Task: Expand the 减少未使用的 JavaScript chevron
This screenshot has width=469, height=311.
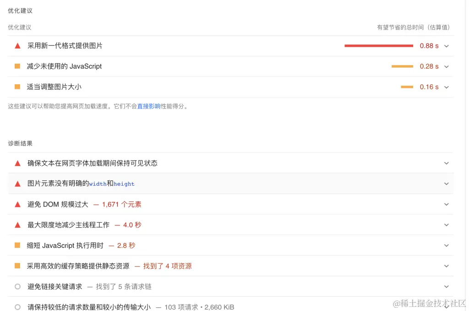Action: [447, 67]
